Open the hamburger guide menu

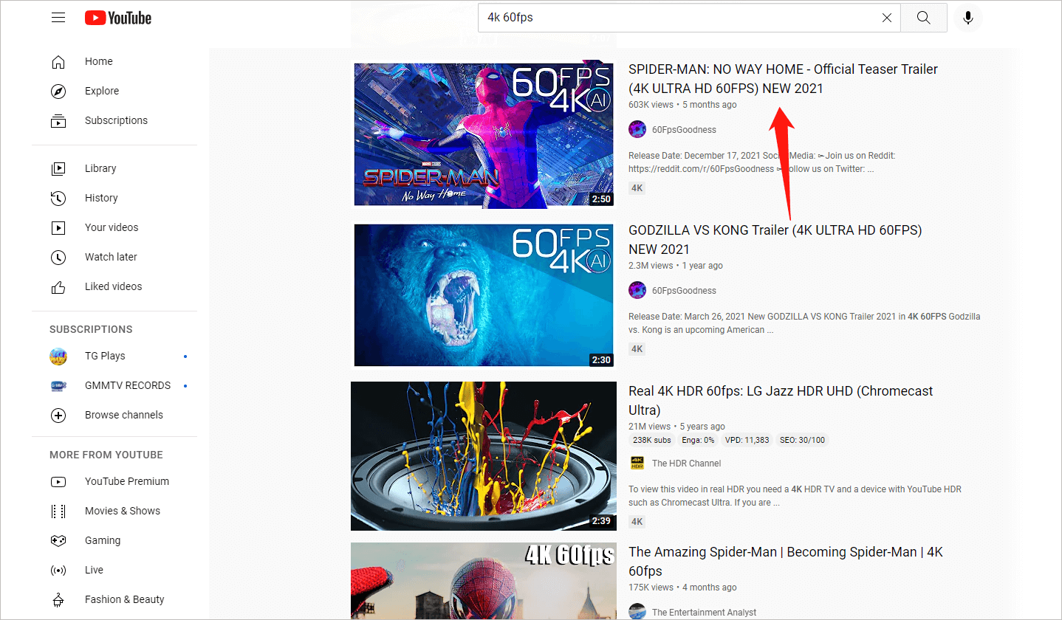point(58,18)
